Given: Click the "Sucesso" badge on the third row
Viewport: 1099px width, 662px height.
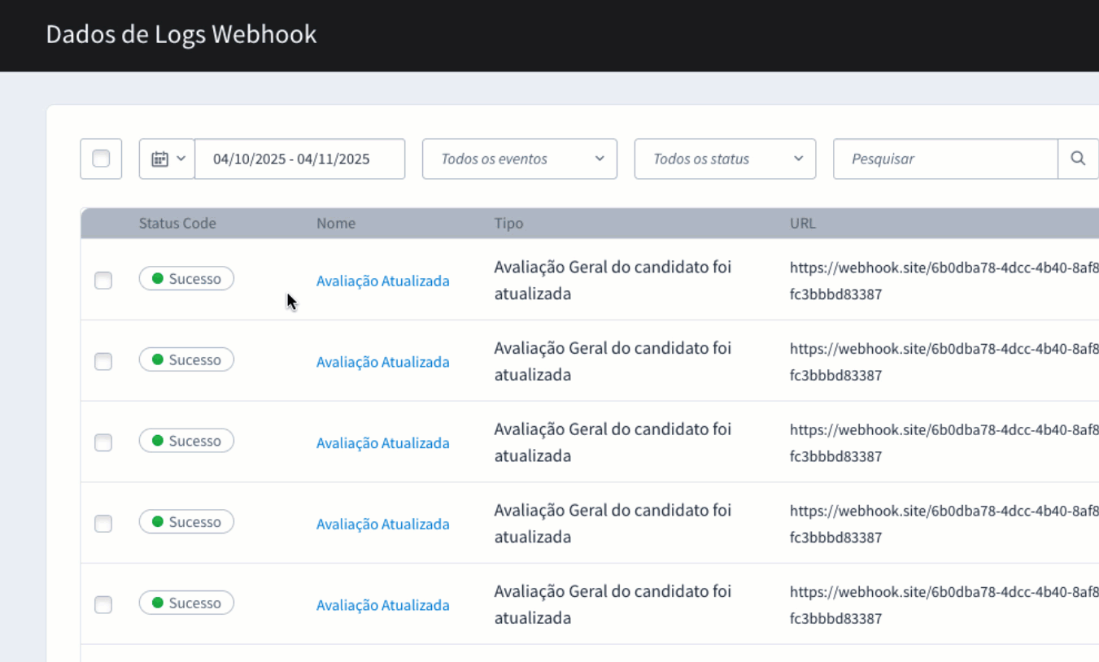Looking at the screenshot, I should (x=186, y=440).
